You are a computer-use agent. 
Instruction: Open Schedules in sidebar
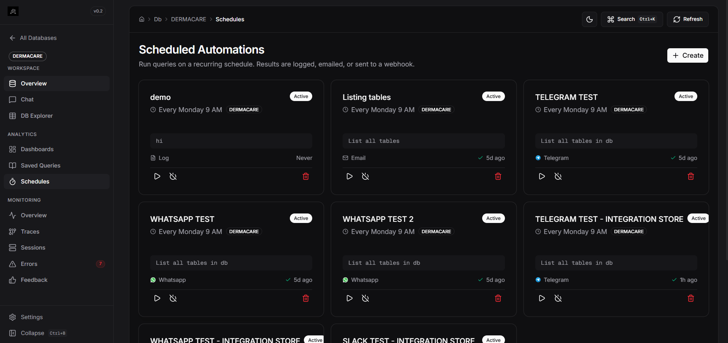click(57, 182)
